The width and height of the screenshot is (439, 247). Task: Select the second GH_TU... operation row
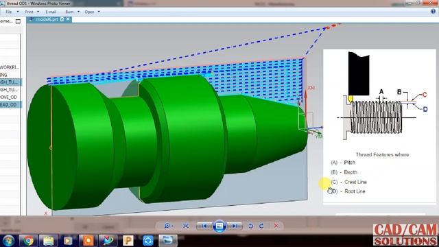tap(10, 90)
